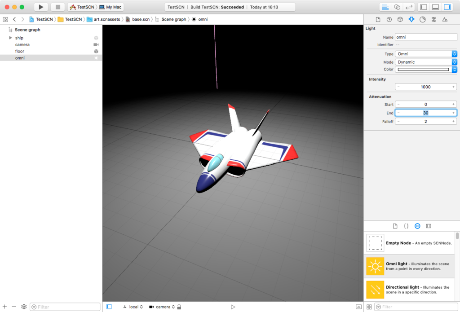Open the light Color well
460x312 pixels.
[x=423, y=70]
